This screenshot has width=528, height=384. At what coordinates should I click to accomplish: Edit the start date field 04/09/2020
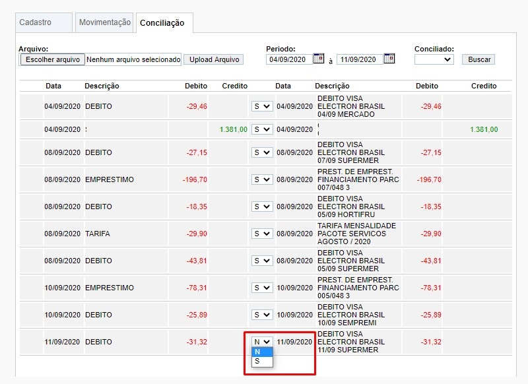click(x=289, y=59)
